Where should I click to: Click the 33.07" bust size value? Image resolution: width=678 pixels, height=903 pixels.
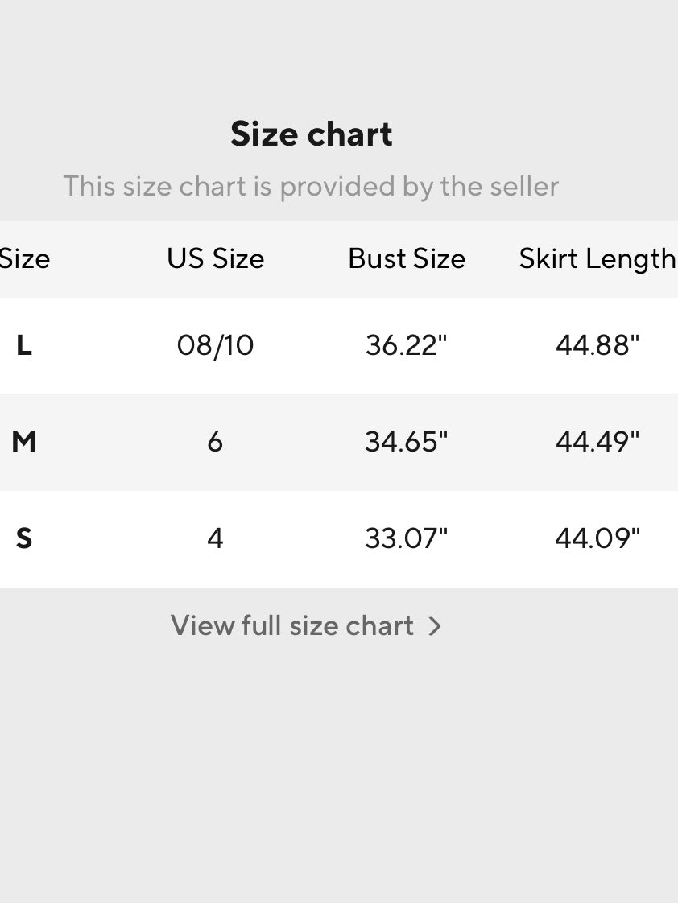406,538
